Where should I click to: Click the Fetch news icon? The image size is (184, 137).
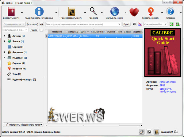(151, 12)
